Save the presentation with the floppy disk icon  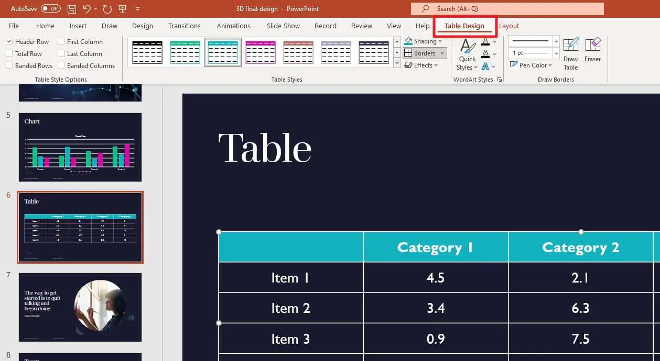pos(72,9)
